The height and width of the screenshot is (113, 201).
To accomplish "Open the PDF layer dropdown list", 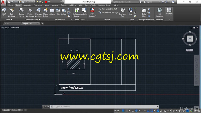I will [61, 2].
